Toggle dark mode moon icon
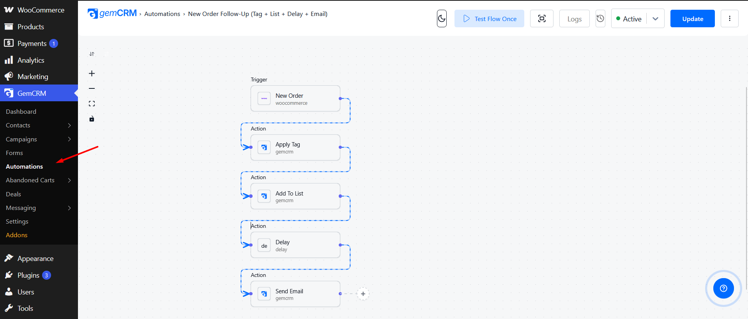The height and width of the screenshot is (319, 748). (442, 19)
